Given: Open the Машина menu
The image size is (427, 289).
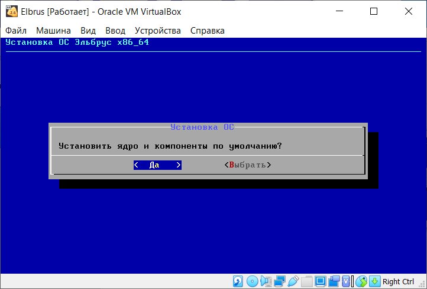Looking at the screenshot, I should point(53,31).
